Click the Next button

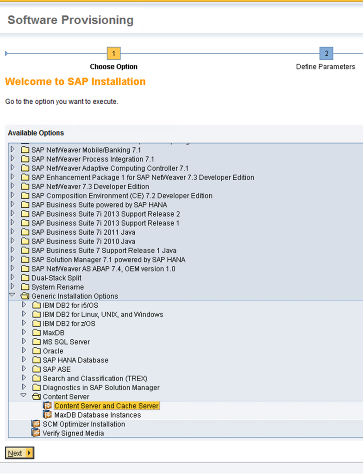[19, 453]
